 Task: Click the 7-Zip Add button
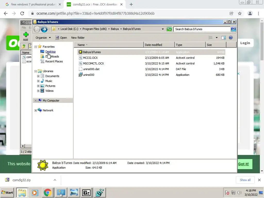(26, 37)
